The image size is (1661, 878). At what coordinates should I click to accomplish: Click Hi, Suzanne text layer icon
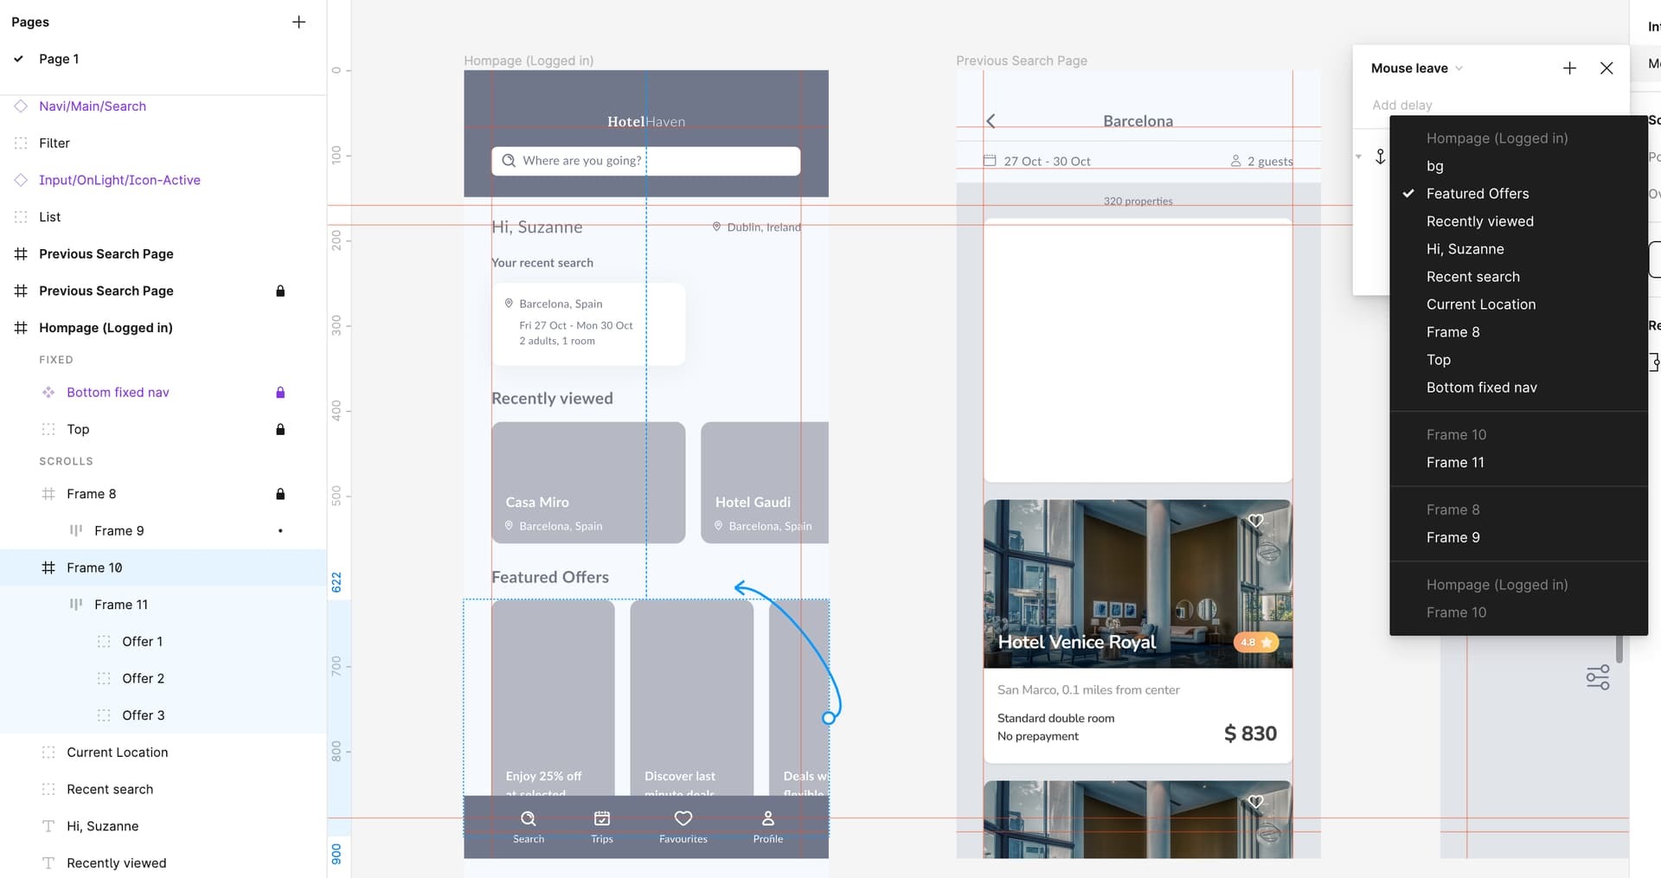[x=48, y=826]
